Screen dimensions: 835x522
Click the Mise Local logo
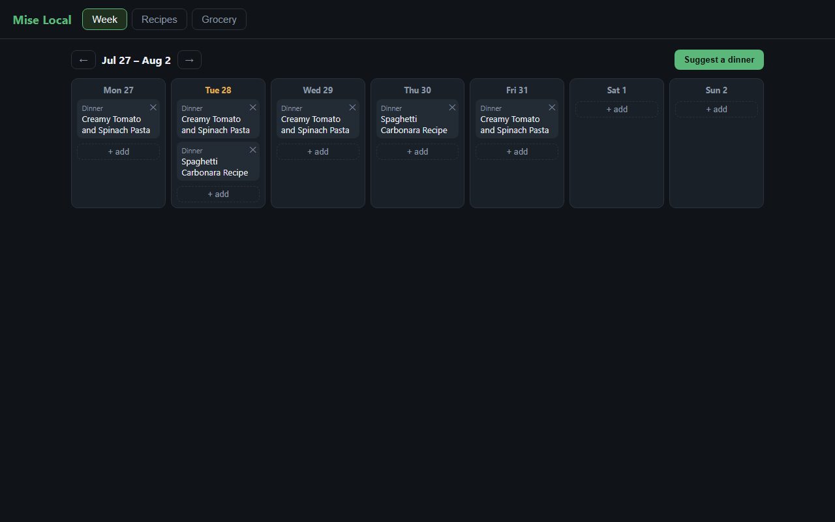coord(42,20)
